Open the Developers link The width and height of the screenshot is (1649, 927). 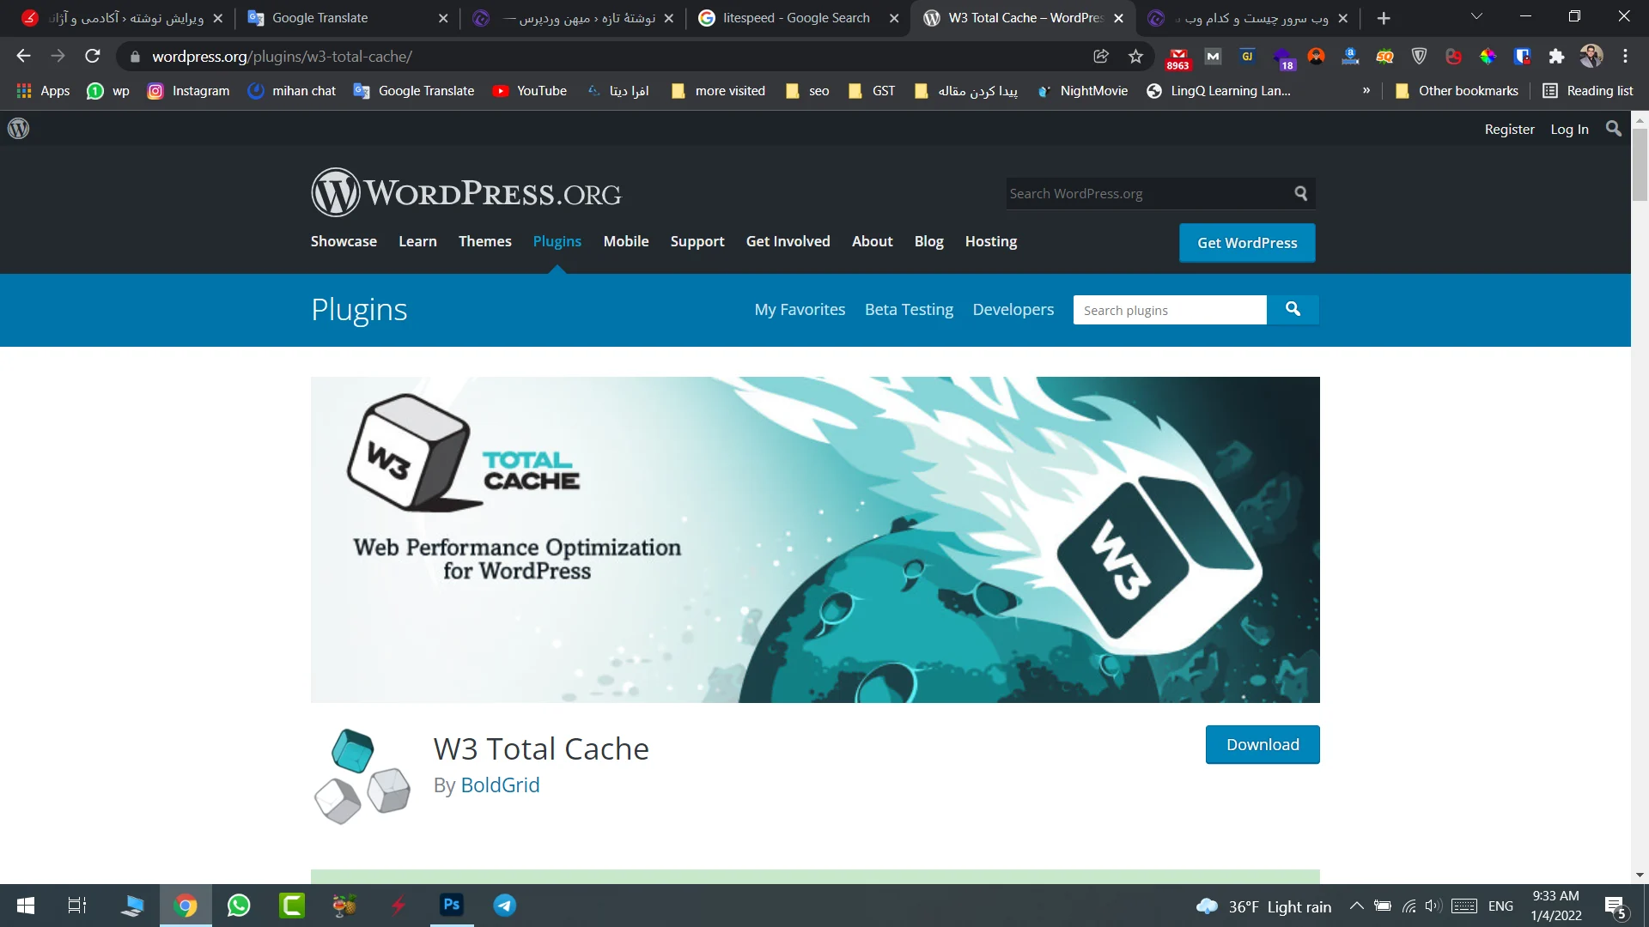click(x=1013, y=309)
